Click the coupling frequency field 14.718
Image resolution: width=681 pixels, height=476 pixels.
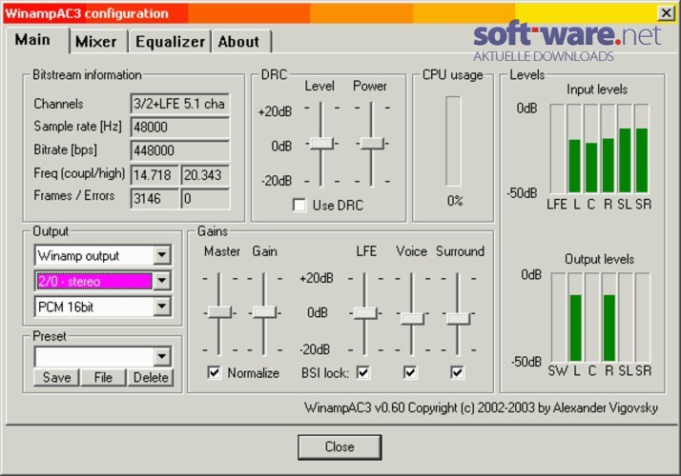coord(155,175)
